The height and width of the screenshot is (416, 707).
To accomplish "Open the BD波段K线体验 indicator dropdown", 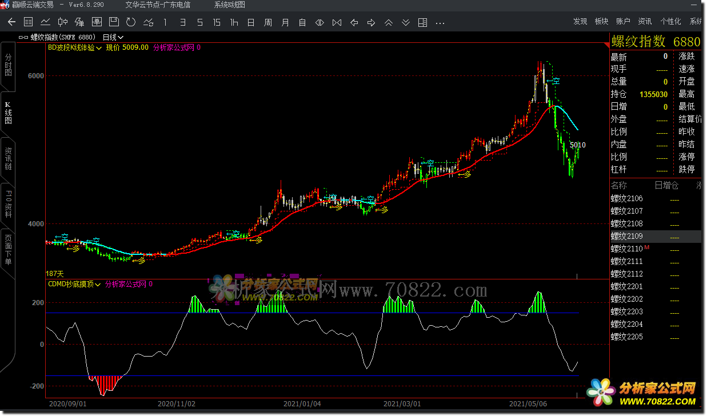I will coord(75,48).
